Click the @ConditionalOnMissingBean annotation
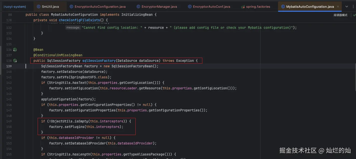Screen dimensions: 356x159 click(58, 55)
